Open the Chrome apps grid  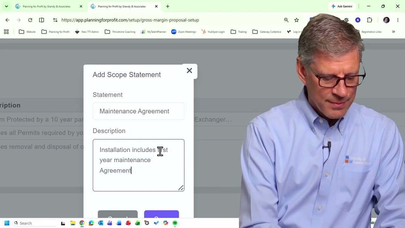pos(6,32)
